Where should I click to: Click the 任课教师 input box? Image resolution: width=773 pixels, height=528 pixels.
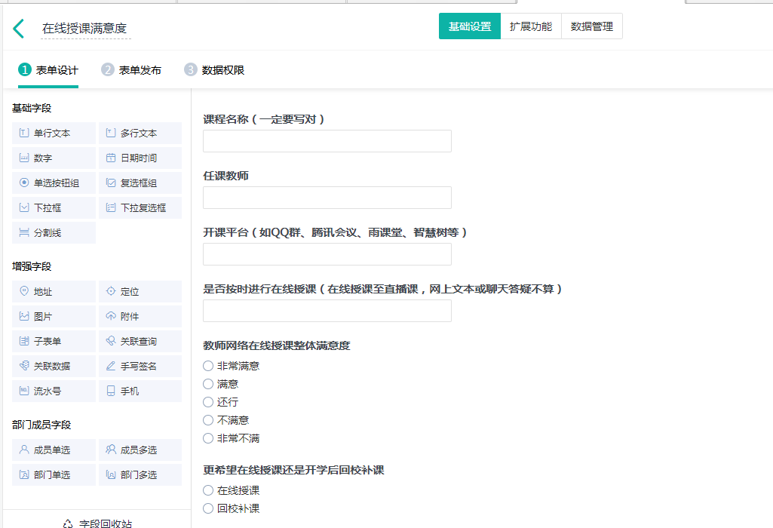[x=327, y=198]
